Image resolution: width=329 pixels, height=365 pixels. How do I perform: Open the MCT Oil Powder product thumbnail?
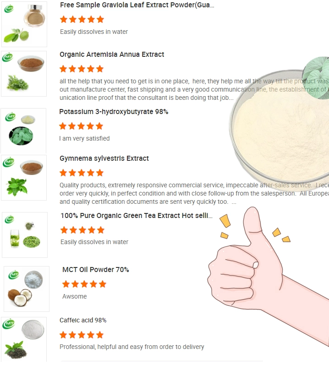pos(27,289)
